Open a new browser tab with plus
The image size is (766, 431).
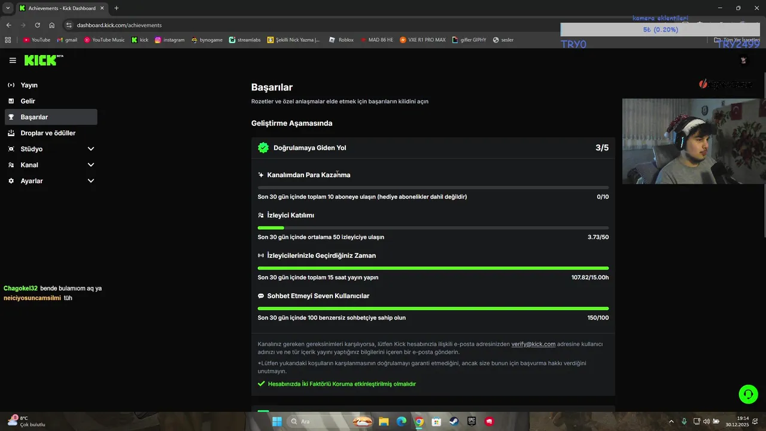coord(116,8)
